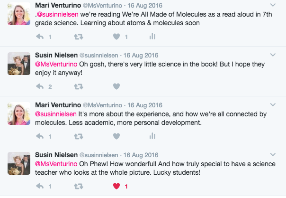The height and width of the screenshot is (198, 286).
Task: Open the @susinnielsen mention in Mari's first tweet
Action: (56, 14)
